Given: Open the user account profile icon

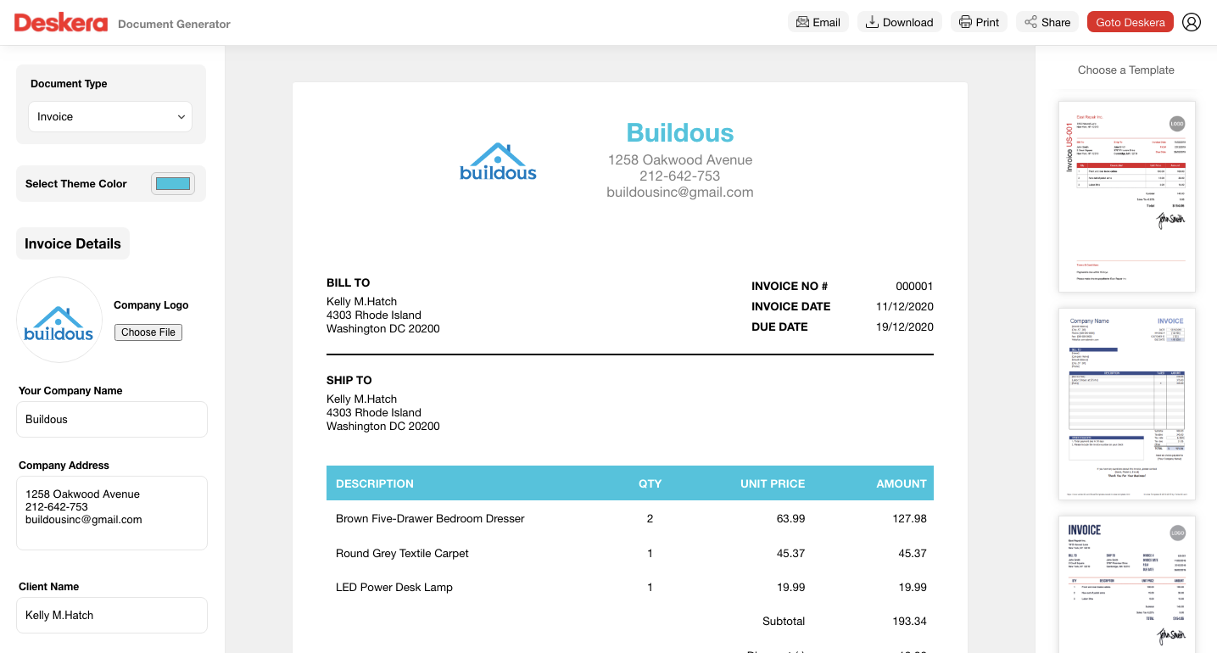Looking at the screenshot, I should coord(1192,22).
